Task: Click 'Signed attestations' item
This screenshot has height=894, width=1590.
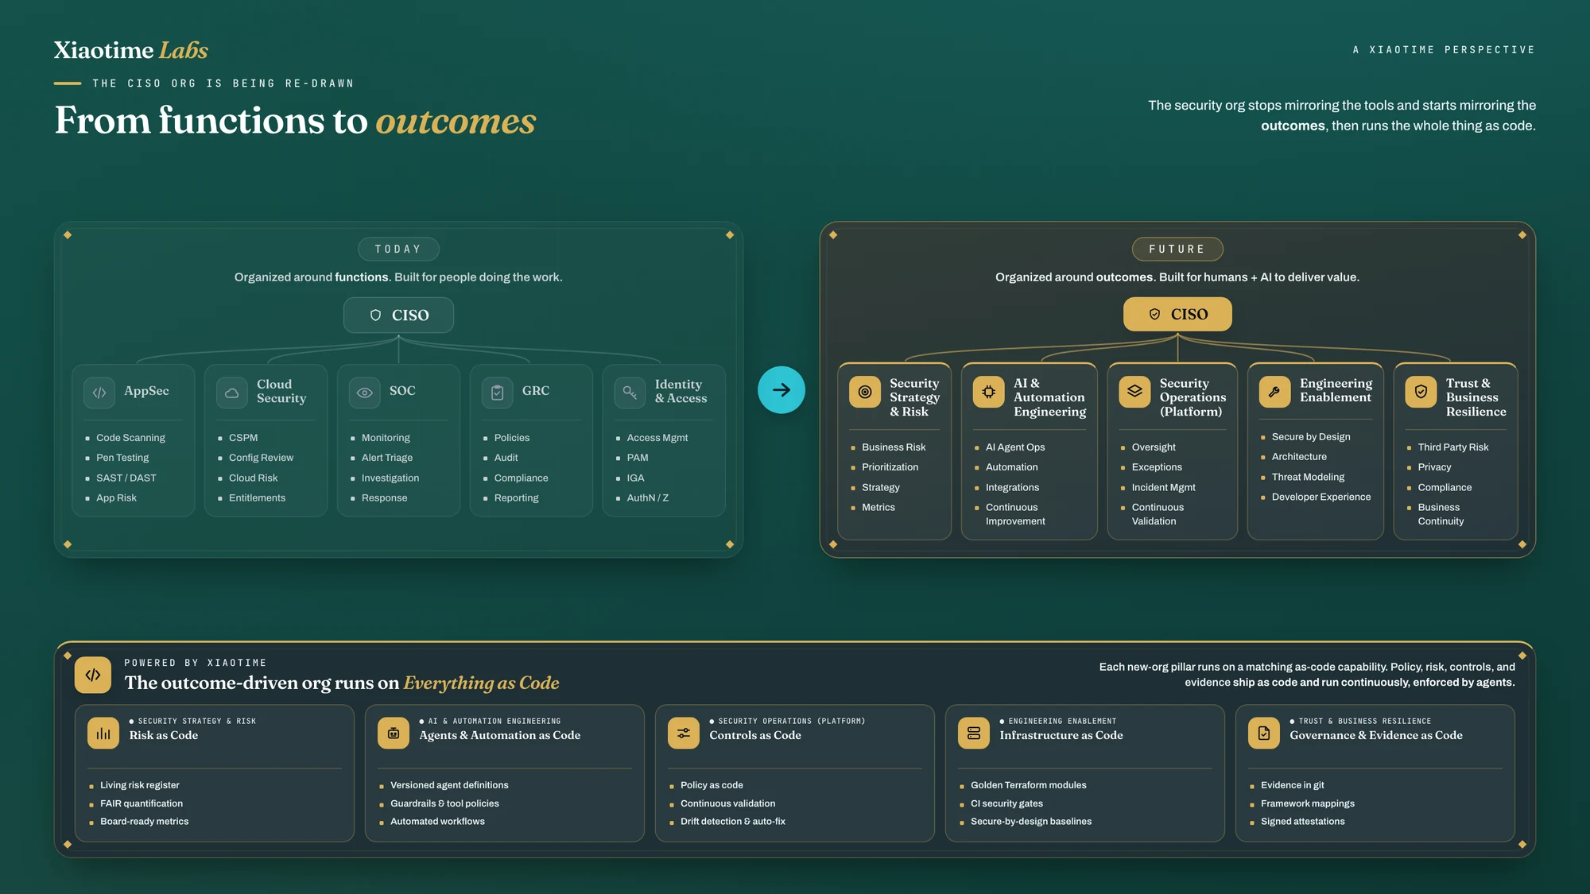Action: pyautogui.click(x=1303, y=822)
